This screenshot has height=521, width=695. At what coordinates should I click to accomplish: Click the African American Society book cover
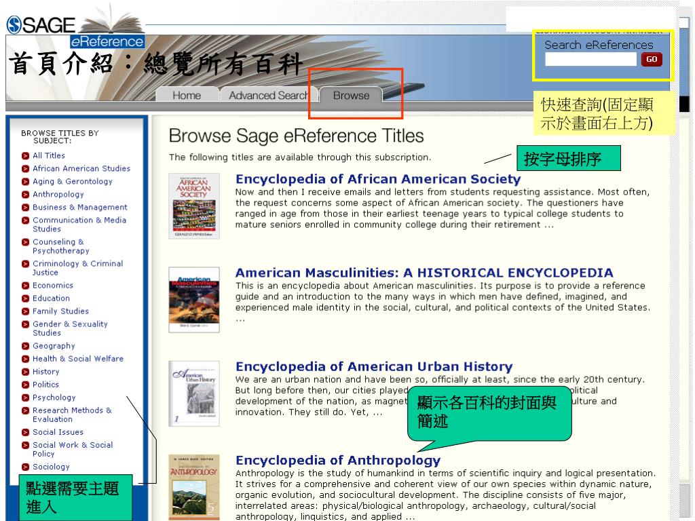click(194, 206)
